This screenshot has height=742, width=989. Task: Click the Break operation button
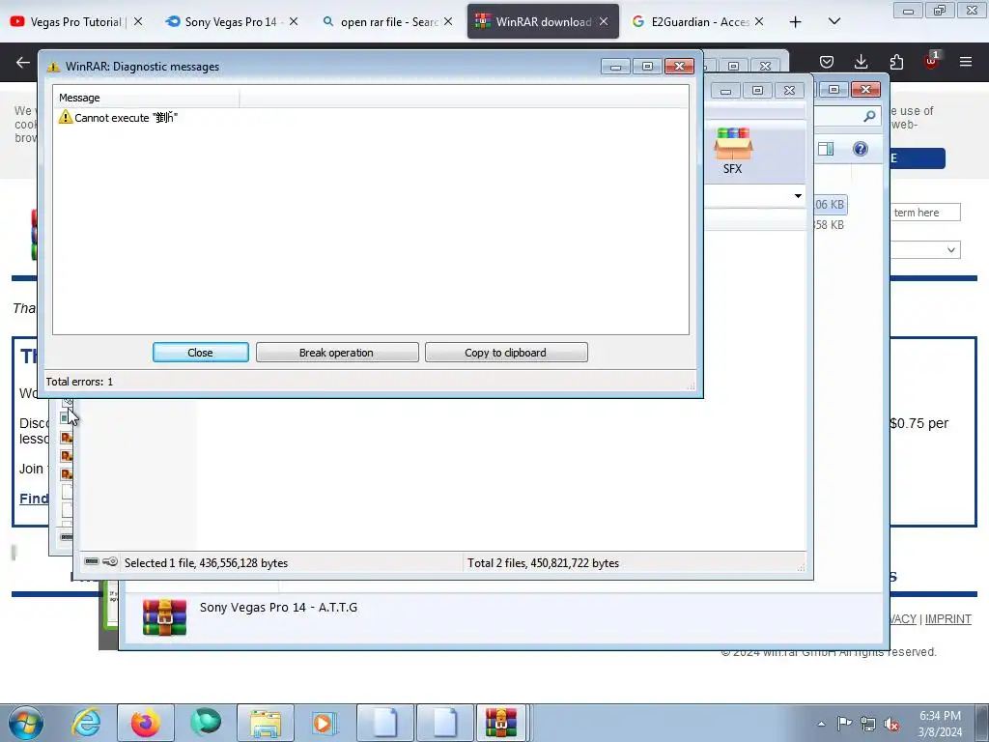pyautogui.click(x=337, y=352)
